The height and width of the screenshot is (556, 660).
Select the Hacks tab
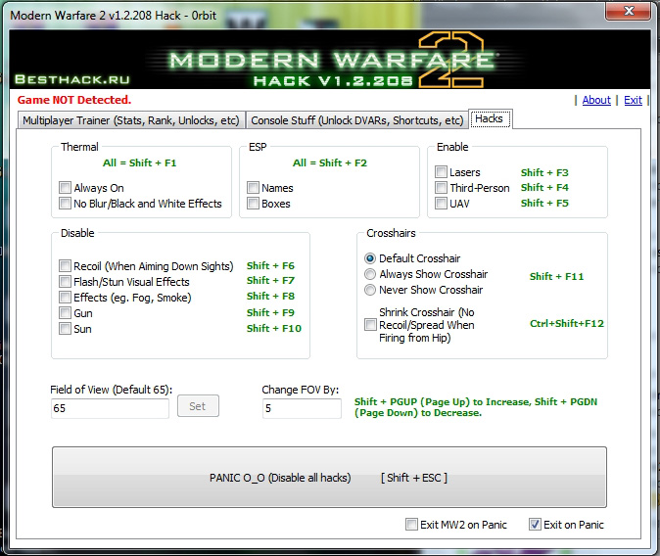click(490, 118)
